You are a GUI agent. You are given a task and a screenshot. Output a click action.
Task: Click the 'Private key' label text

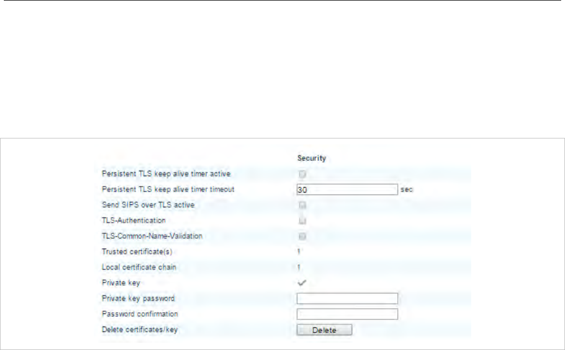coord(121,283)
